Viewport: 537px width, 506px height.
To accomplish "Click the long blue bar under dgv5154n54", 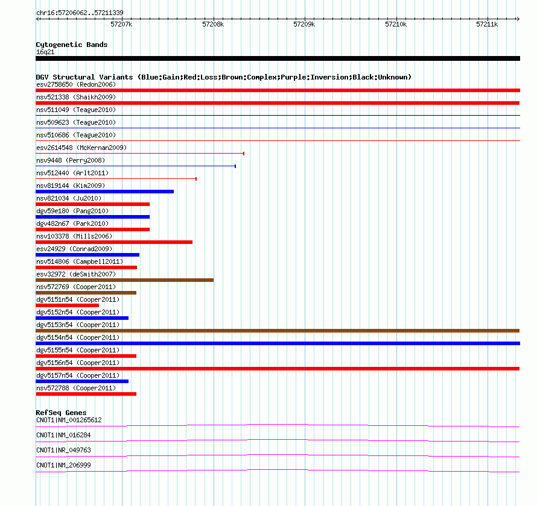I will [278, 343].
